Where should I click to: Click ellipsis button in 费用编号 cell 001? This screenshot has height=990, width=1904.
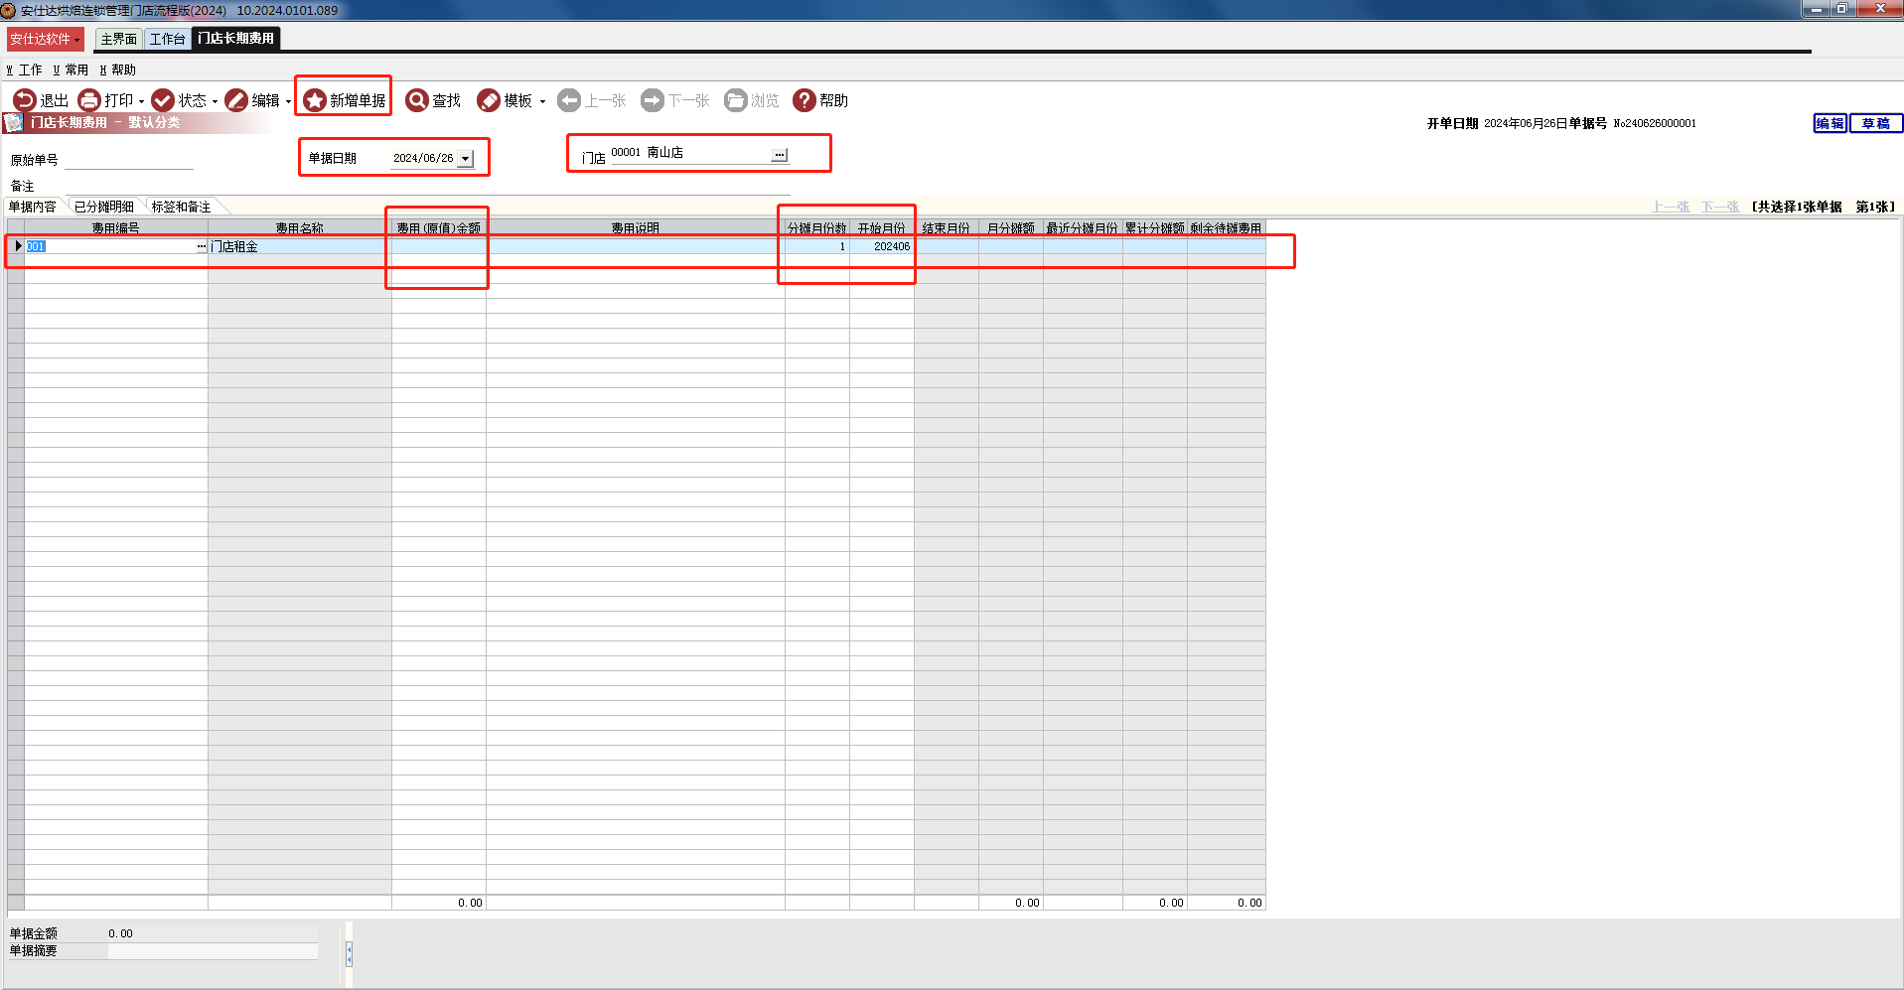click(202, 246)
